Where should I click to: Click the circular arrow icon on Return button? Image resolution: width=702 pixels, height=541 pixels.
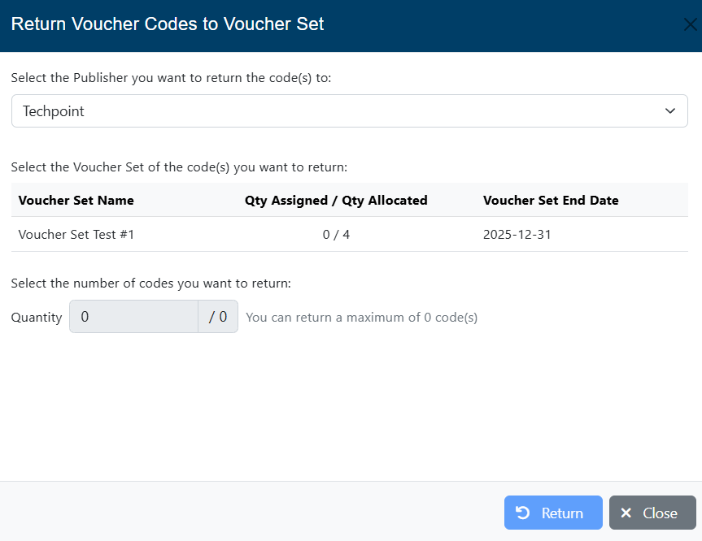pos(523,513)
